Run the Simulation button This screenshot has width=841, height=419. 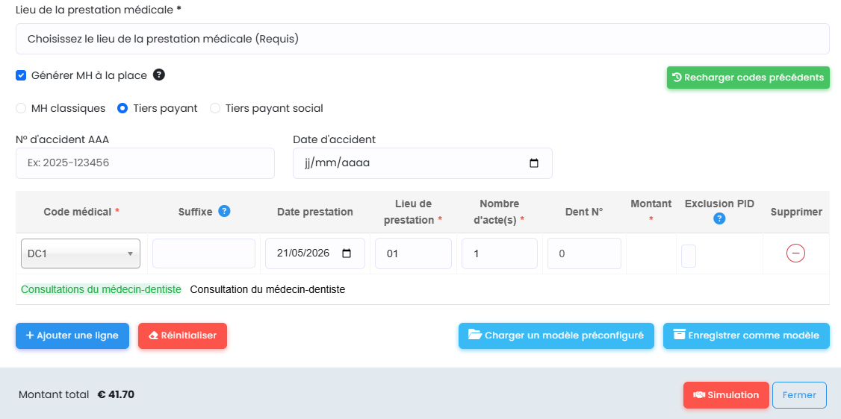click(726, 395)
